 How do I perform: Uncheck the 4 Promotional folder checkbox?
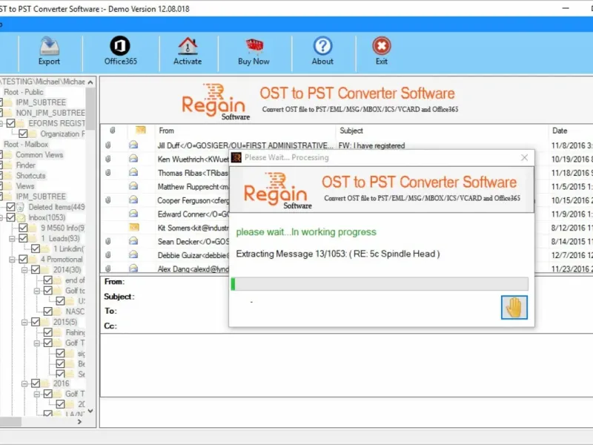point(23,259)
